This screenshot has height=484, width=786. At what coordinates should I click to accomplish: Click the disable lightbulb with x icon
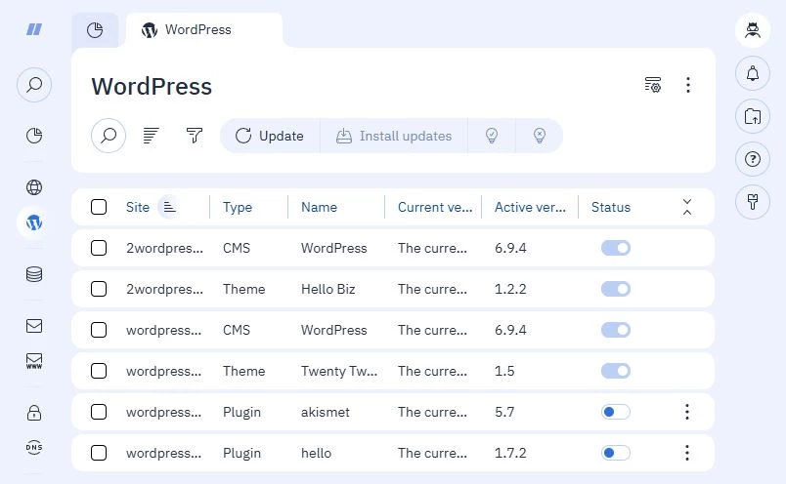(540, 136)
